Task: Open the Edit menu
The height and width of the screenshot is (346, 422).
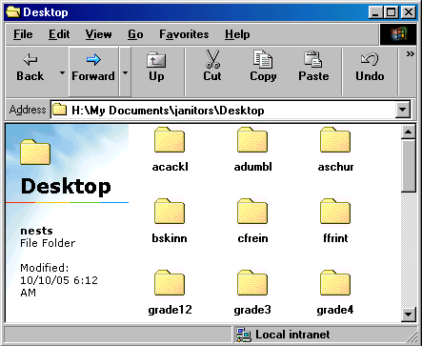Action: pyautogui.click(x=59, y=34)
